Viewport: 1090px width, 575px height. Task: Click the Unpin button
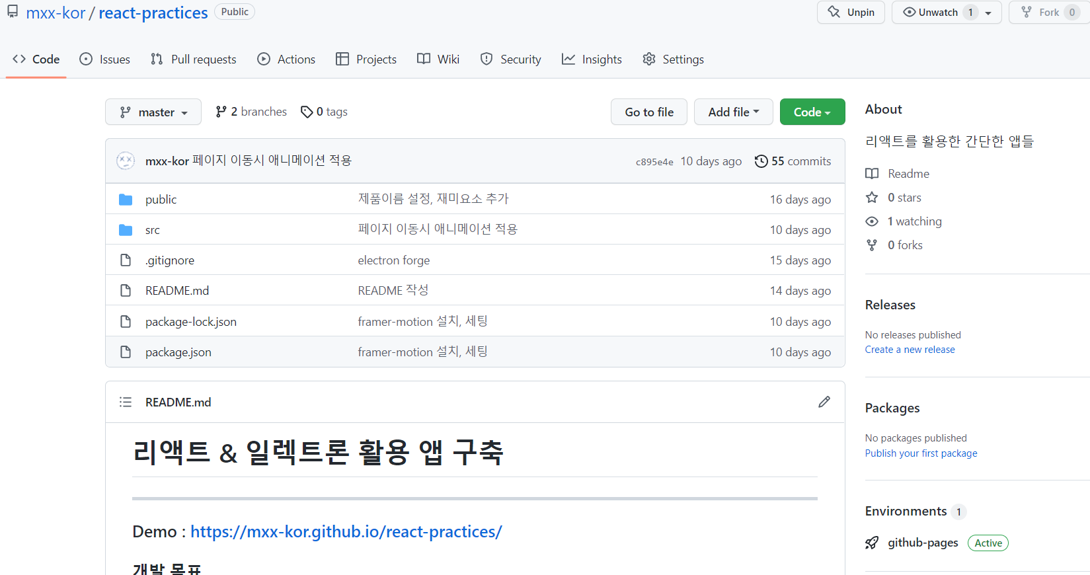click(x=851, y=13)
